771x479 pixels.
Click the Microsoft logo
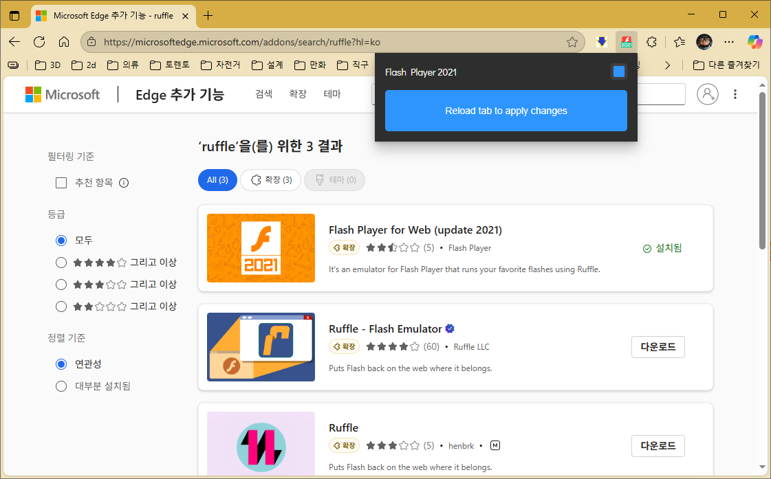63,94
